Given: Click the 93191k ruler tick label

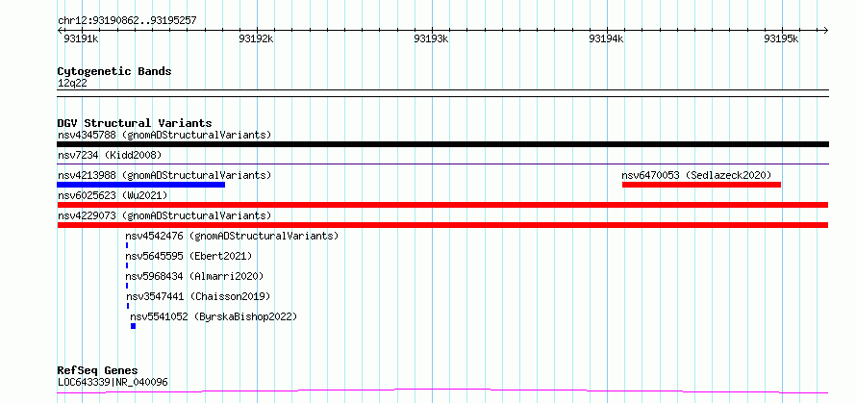Looking at the screenshot, I should click(81, 38).
